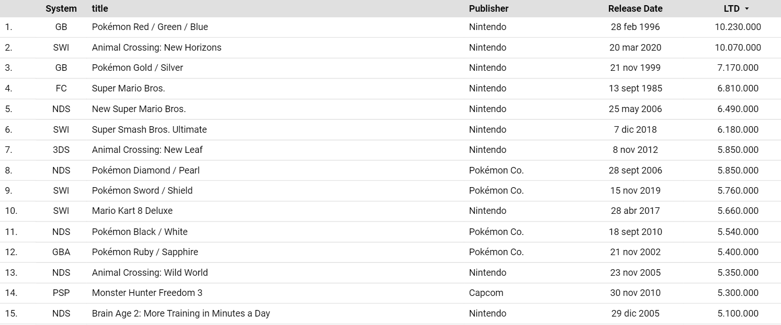Click the Capcom publisher cell
The width and height of the screenshot is (781, 325).
pyautogui.click(x=486, y=293)
